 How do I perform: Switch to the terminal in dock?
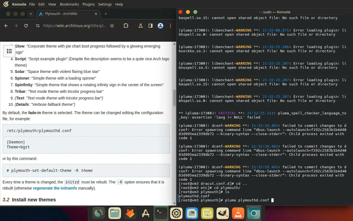click(x=161, y=214)
